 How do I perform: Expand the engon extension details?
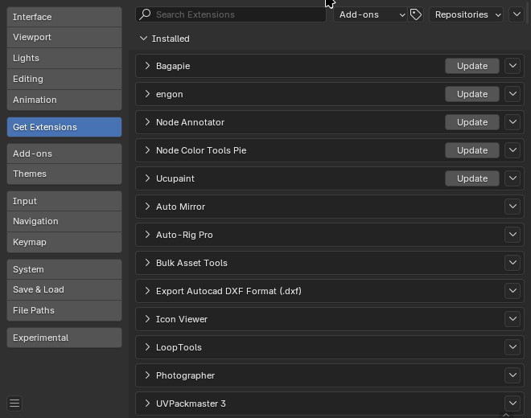pos(147,94)
